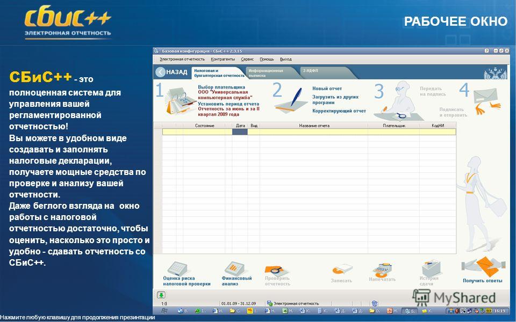
Task: Open the Финансовый анализ tool
Action: tap(236, 273)
